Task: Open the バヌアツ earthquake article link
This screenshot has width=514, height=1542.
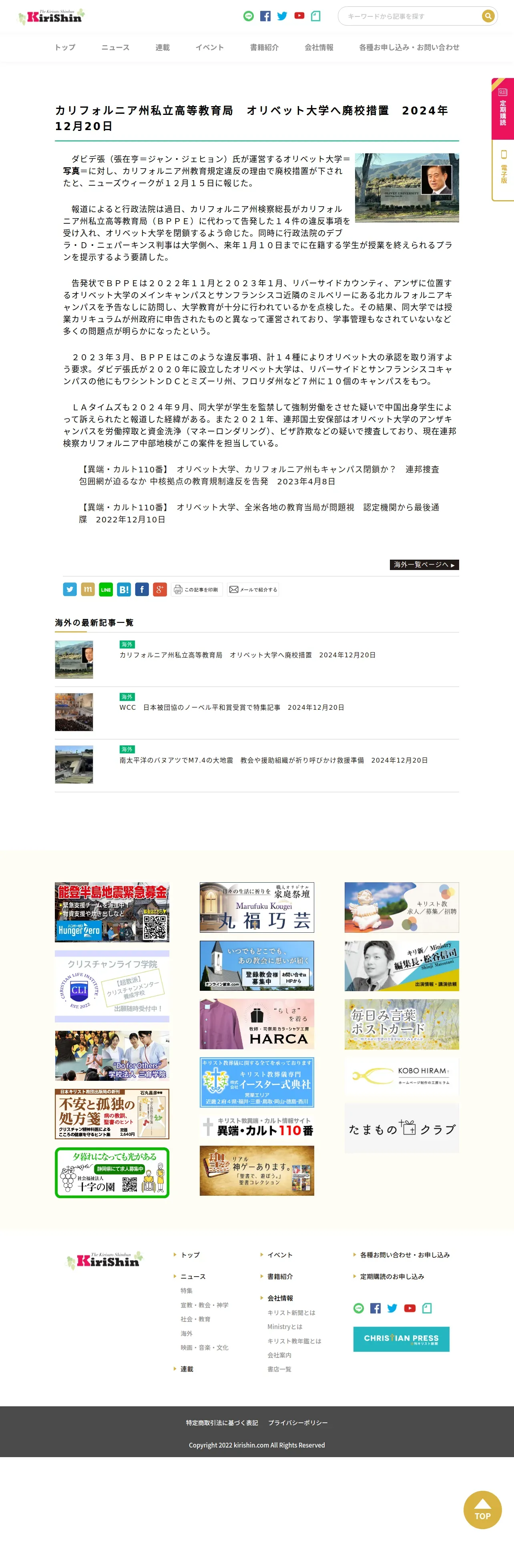Action: point(273,760)
